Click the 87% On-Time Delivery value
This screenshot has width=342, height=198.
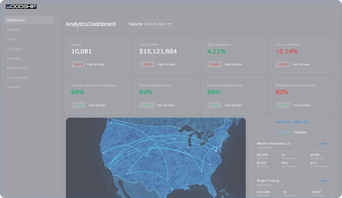point(313,163)
